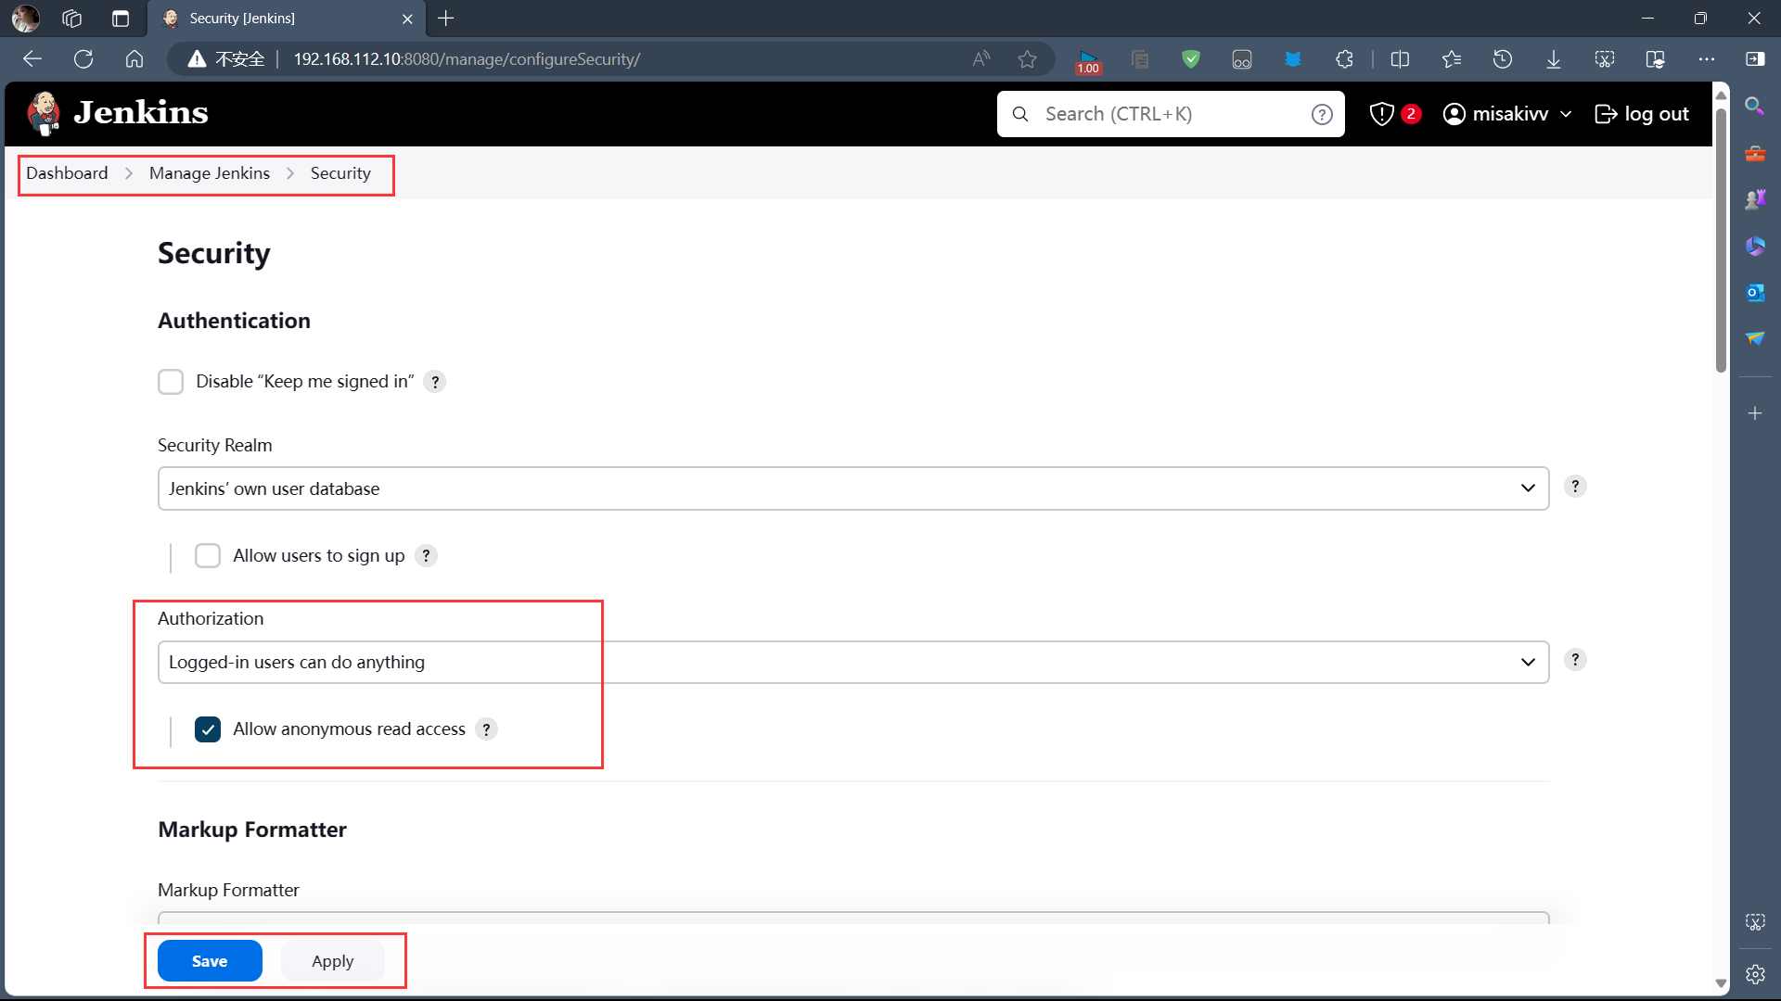Open help for Allow anonymous read access
Image resolution: width=1781 pixels, height=1001 pixels.
click(486, 729)
